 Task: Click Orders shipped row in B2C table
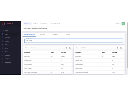point(99,68)
